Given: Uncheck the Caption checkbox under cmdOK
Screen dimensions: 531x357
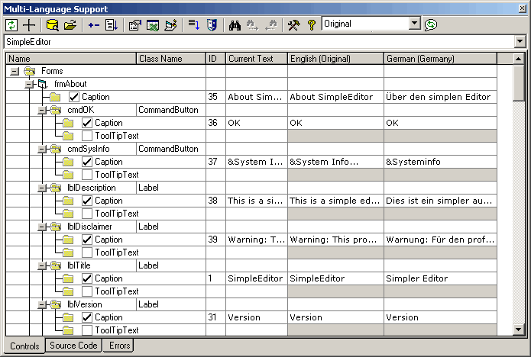Looking at the screenshot, I should click(x=87, y=123).
